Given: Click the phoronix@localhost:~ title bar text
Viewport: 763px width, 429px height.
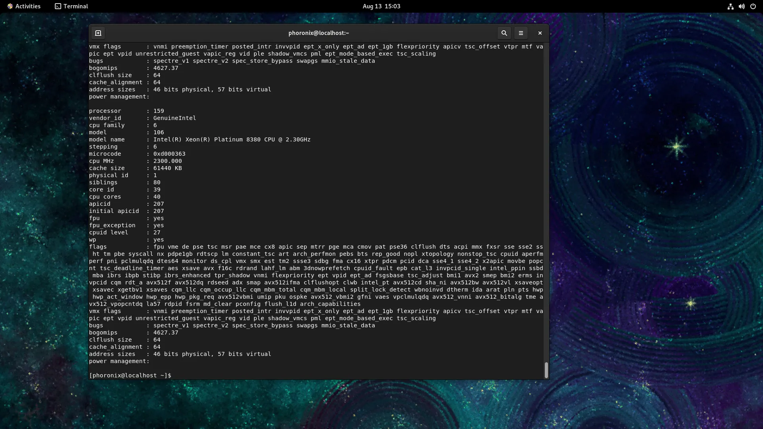Looking at the screenshot, I should point(319,33).
